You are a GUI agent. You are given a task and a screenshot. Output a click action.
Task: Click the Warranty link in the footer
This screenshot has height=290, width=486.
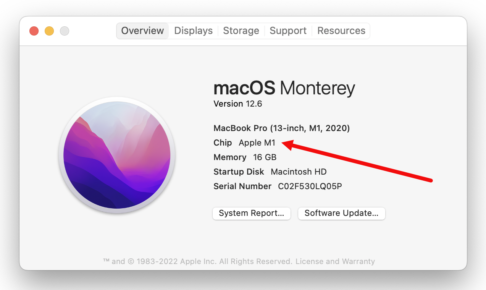(359, 261)
